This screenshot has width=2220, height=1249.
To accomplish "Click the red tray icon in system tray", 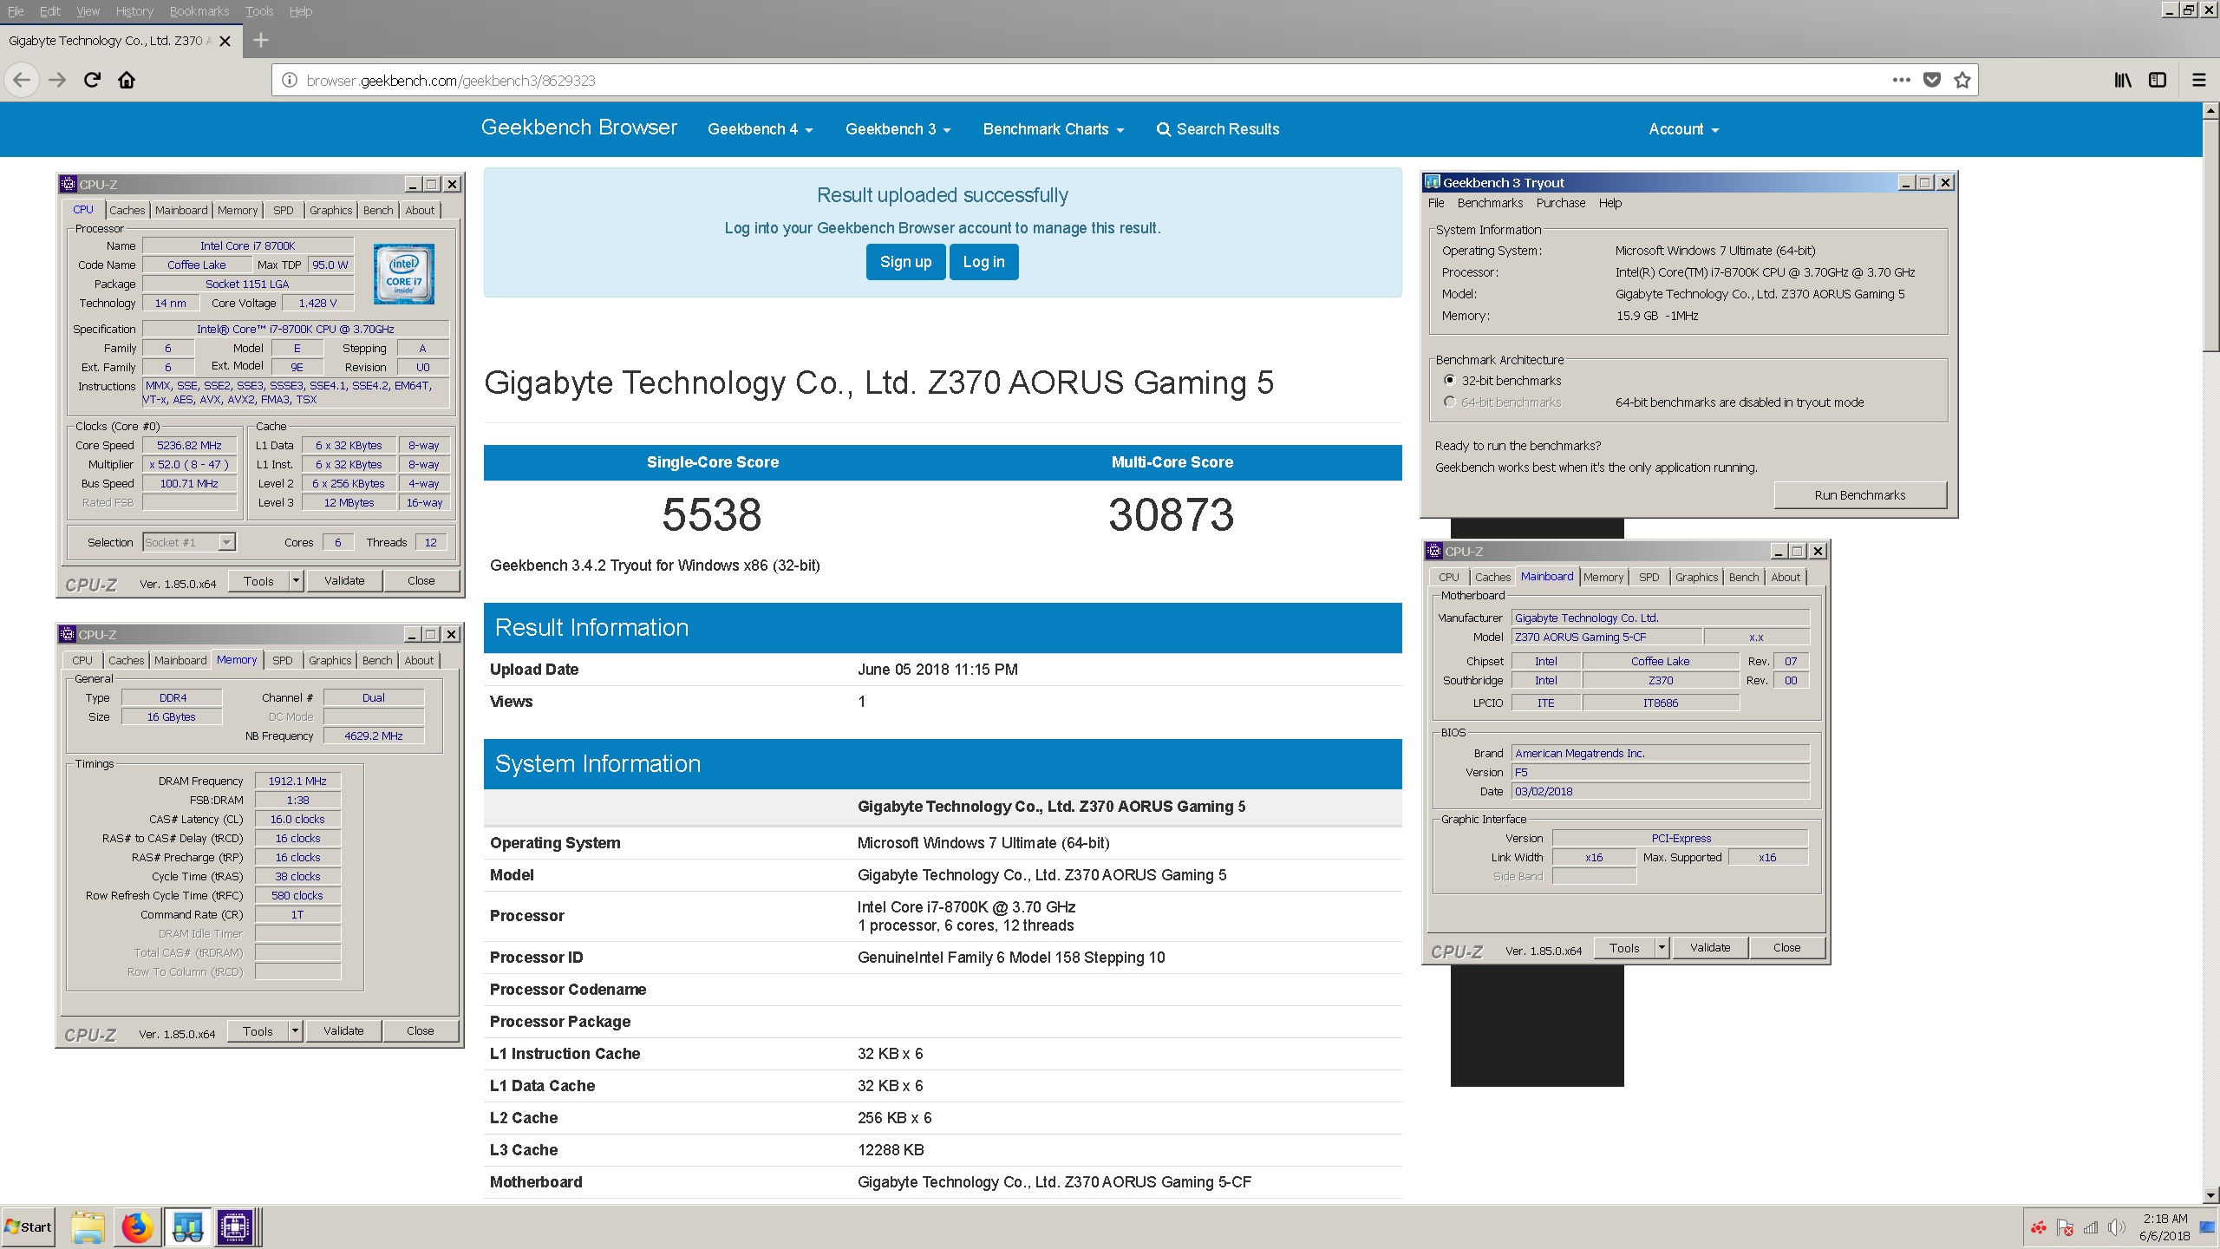I will tap(2039, 1227).
